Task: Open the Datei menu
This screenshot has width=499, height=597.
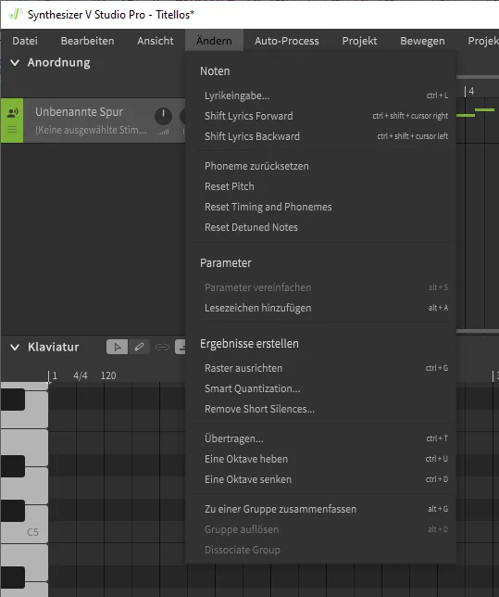Action: pos(25,41)
